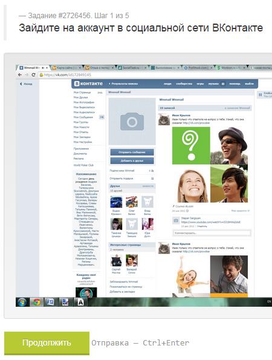The height and width of the screenshot is (360, 272).
Task: Click the green Продолжить button
Action: [47, 343]
